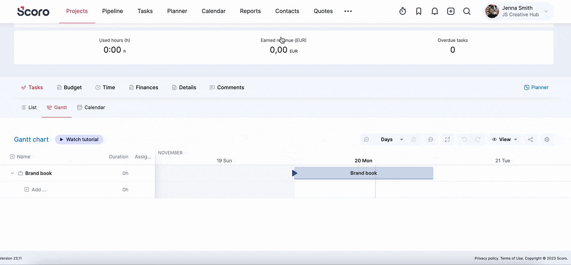The image size is (571, 265).
Task: Select the Gantt view tab
Action: [57, 107]
